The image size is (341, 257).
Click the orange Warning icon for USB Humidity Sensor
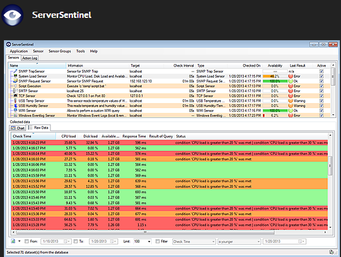(291, 106)
